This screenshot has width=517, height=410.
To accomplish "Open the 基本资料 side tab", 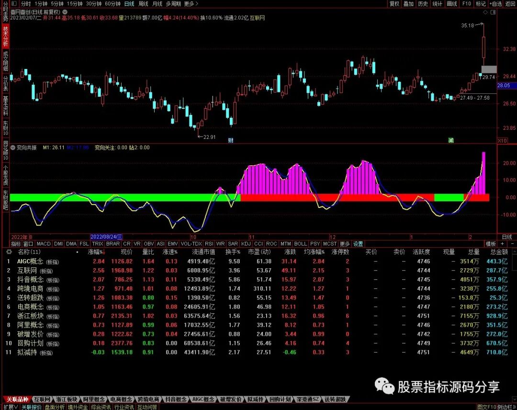I will pos(6,106).
